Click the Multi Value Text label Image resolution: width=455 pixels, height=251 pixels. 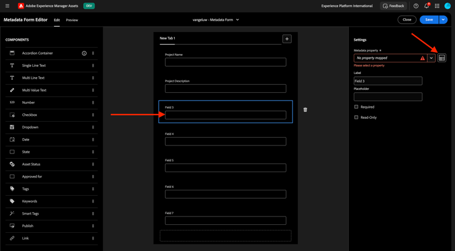[x=34, y=90]
